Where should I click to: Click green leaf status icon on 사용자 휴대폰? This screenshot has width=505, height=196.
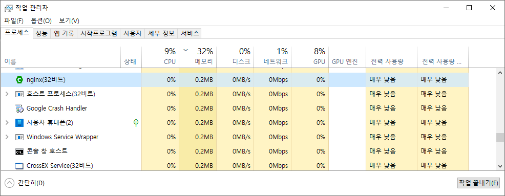tap(136, 122)
